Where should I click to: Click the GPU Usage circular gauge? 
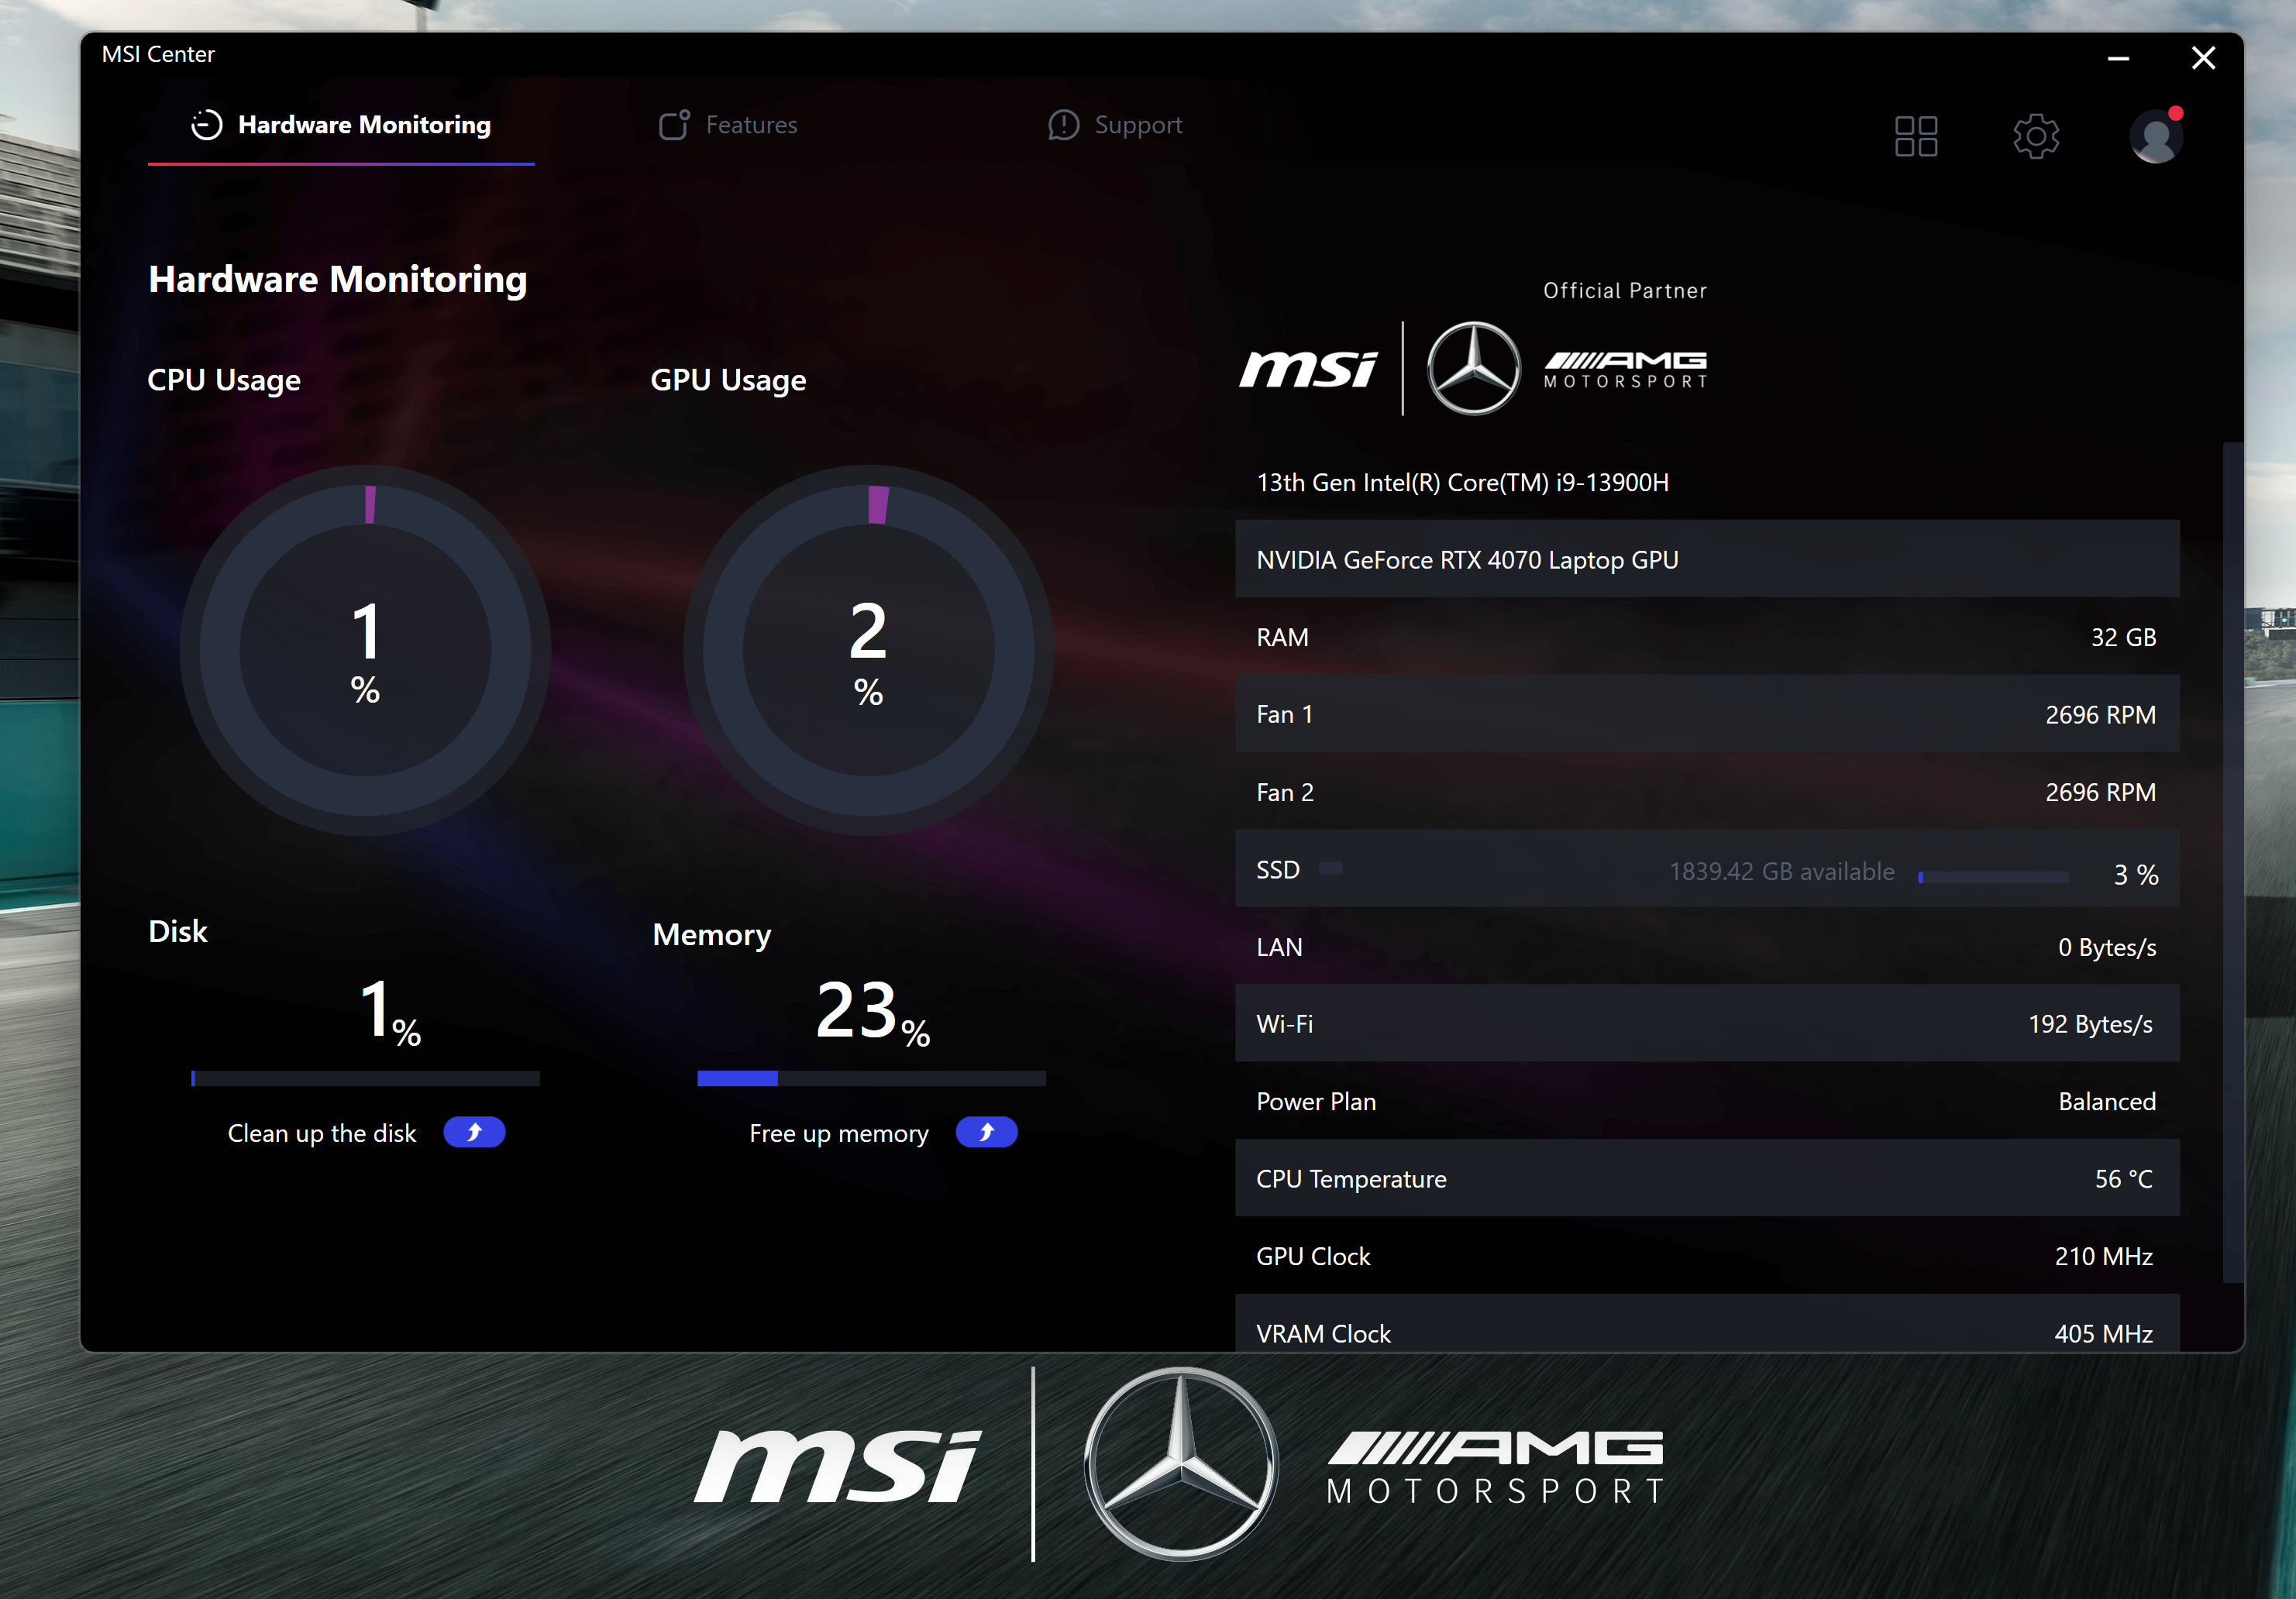pos(868,650)
